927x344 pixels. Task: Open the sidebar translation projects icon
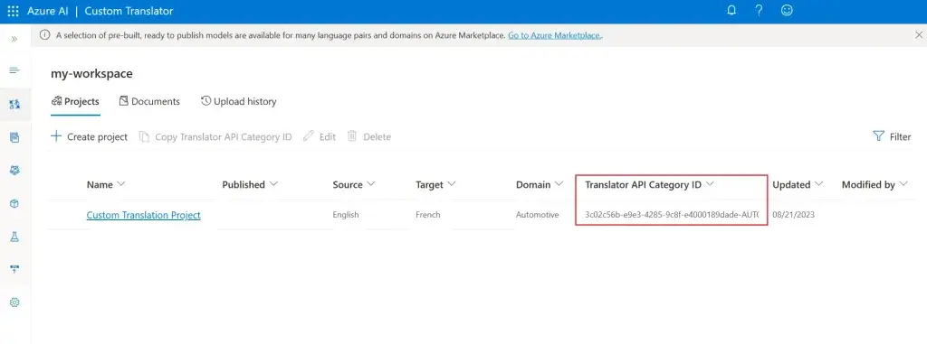(x=14, y=105)
